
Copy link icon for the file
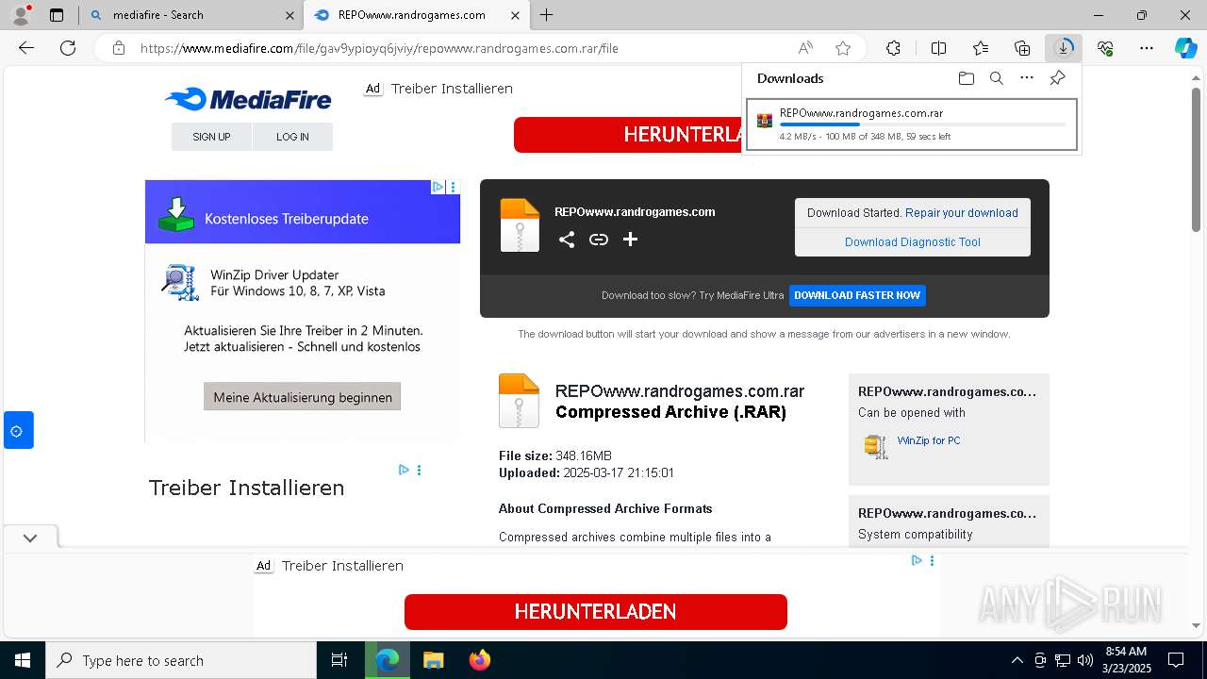[x=599, y=240]
